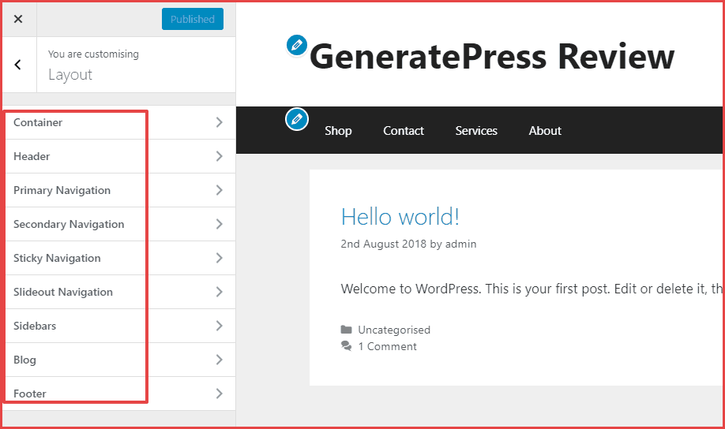Click the comments bubble icon beside 1 Comment
The height and width of the screenshot is (429, 725).
coord(347,346)
